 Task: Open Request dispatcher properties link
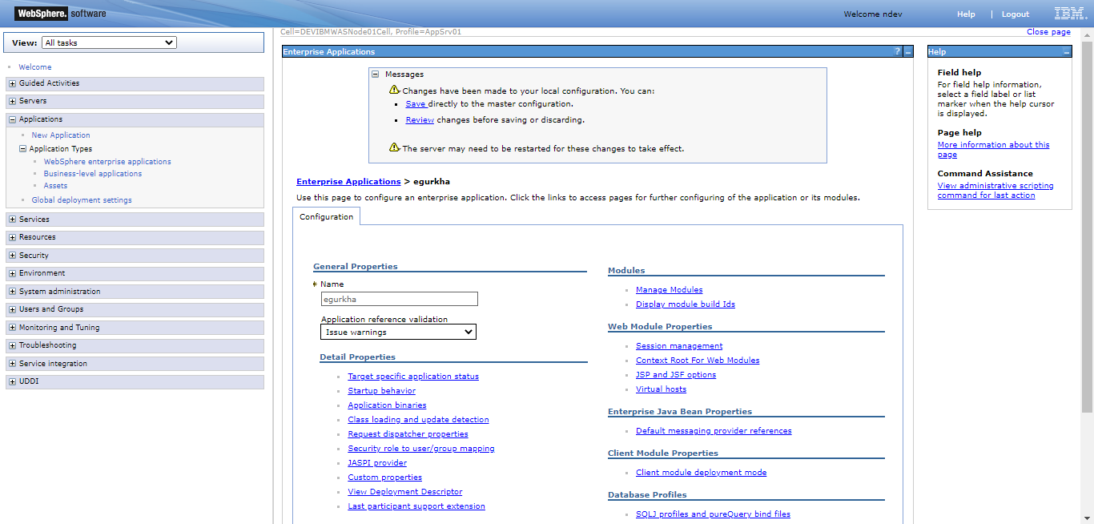(x=408, y=434)
